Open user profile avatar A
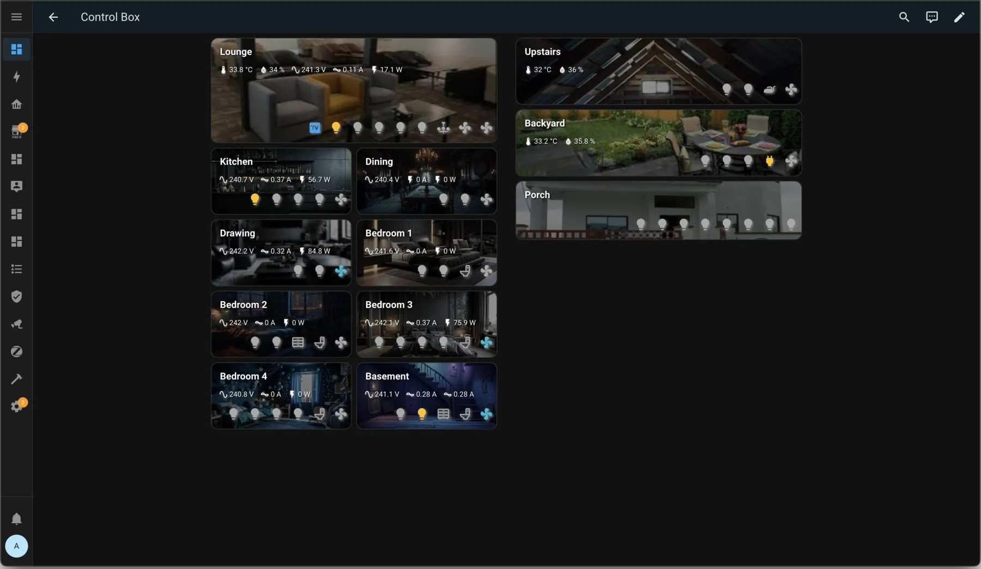 pyautogui.click(x=16, y=546)
